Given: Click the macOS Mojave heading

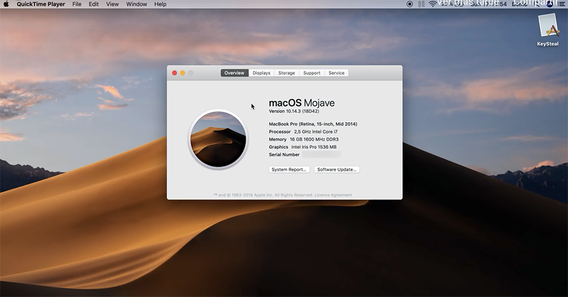Looking at the screenshot, I should point(302,103).
